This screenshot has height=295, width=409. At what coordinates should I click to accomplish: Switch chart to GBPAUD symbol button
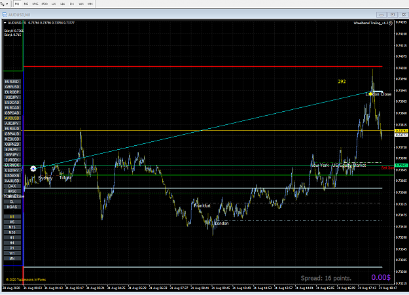click(x=12, y=134)
